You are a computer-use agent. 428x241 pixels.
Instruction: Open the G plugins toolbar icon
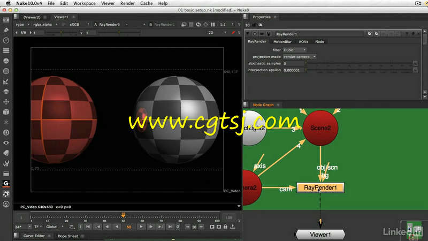pos(6,183)
